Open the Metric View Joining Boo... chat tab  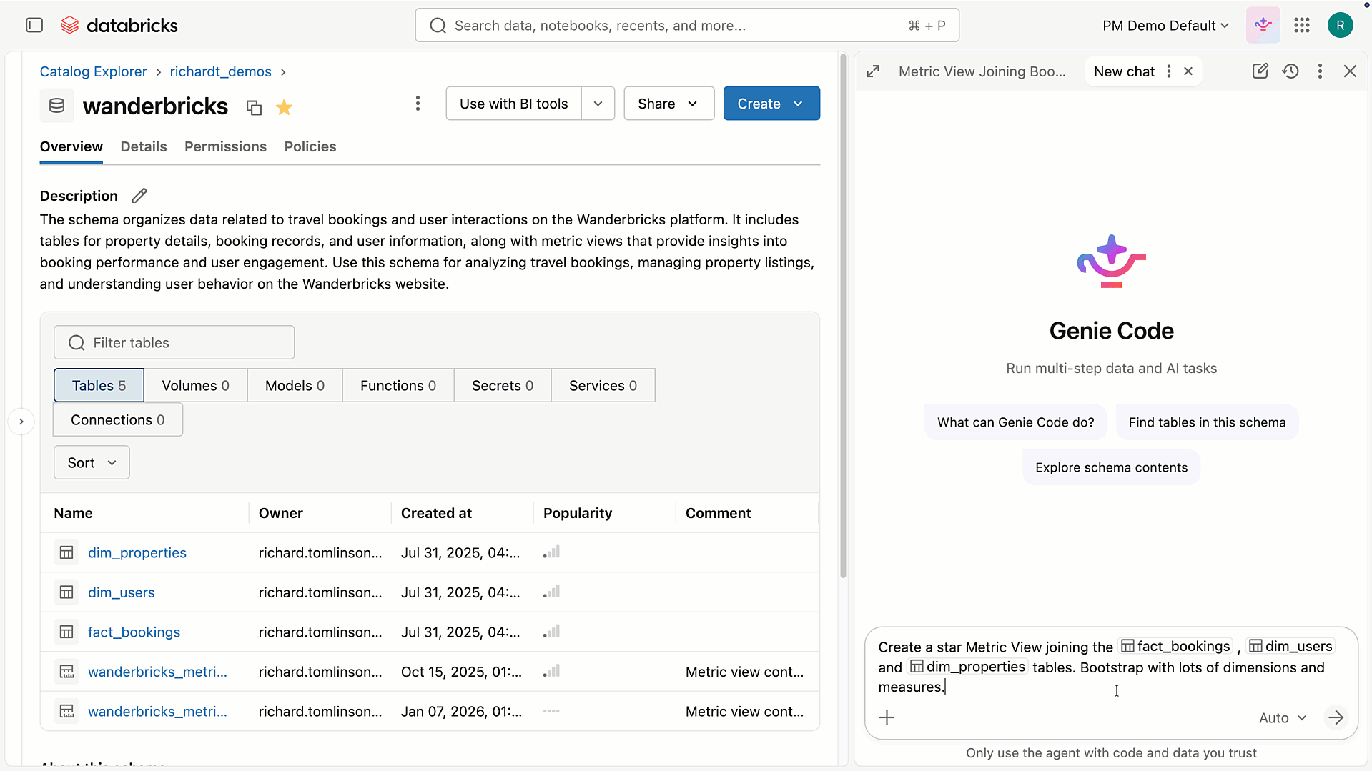(x=982, y=71)
